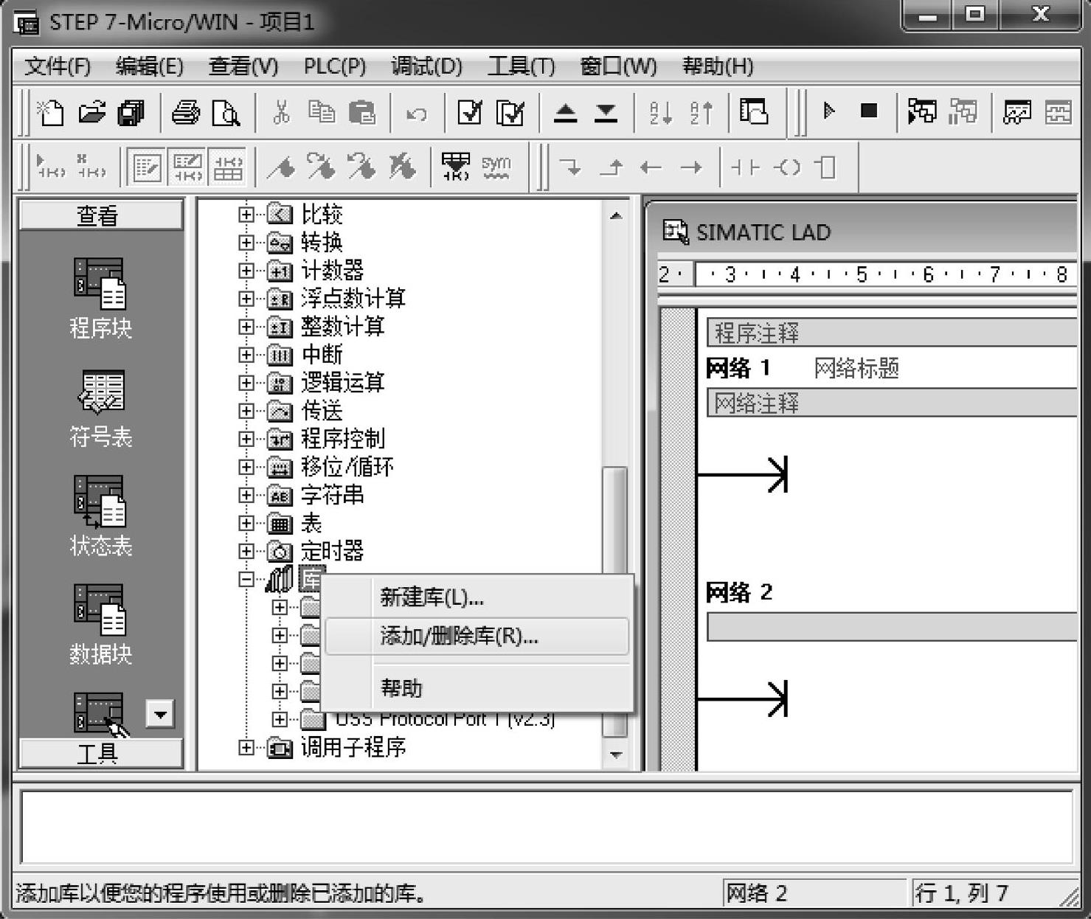The image size is (1091, 919).
Task: Click the Download to PLC icon
Action: pos(606,113)
